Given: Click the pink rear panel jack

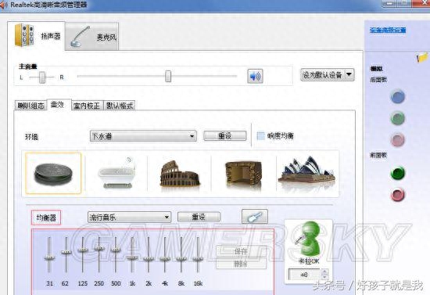Looking at the screenshot, I should click(398, 139).
